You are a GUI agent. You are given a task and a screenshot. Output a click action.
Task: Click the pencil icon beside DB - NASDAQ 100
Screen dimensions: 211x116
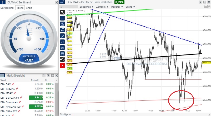pyautogui.click(x=23, y=107)
